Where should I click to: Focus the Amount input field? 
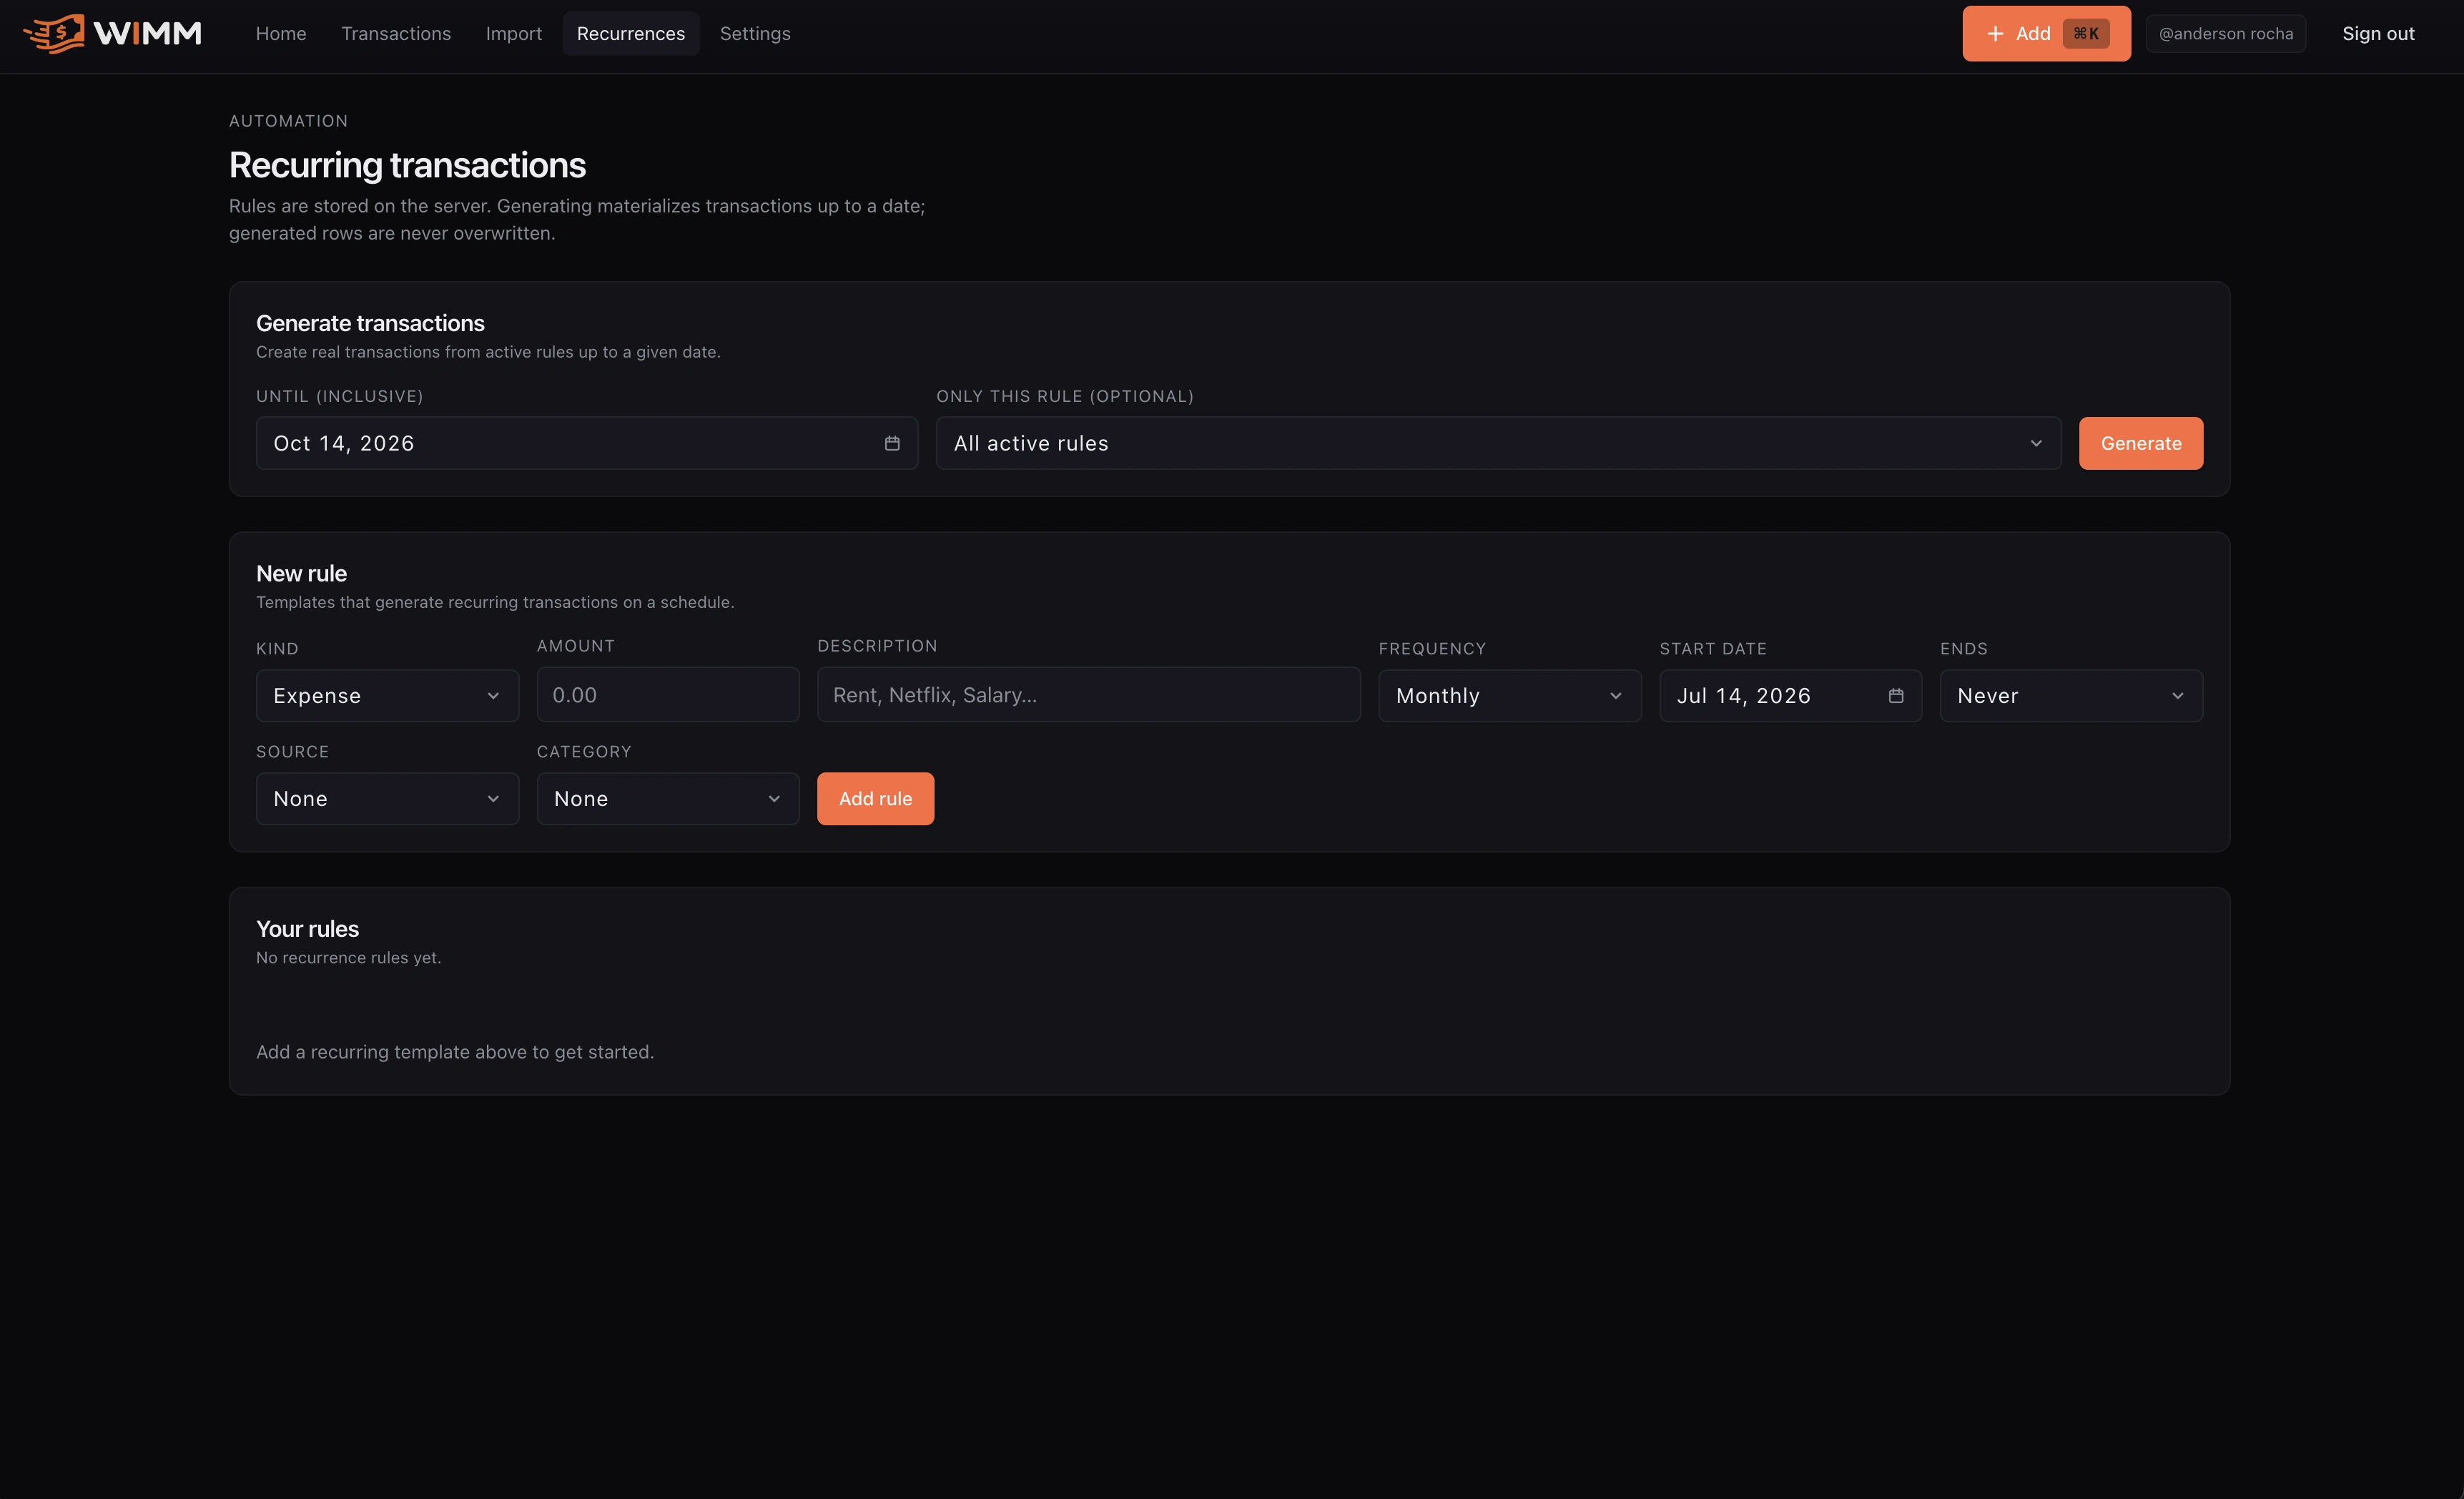pyautogui.click(x=668, y=694)
